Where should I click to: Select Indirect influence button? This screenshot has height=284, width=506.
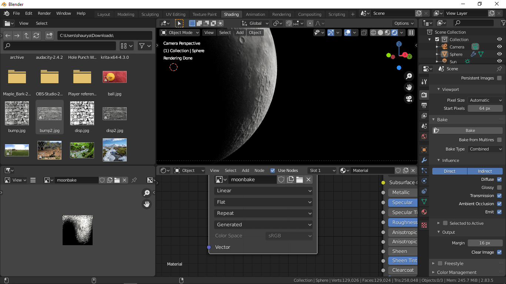pyautogui.click(x=485, y=171)
